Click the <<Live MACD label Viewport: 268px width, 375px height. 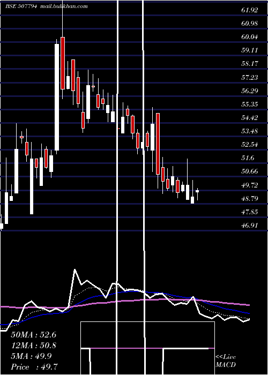[226, 361]
